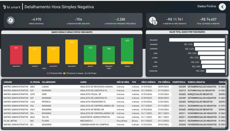Sort table by COLABORADOR column header
The width and height of the screenshot is (230, 131).
coord(49,82)
